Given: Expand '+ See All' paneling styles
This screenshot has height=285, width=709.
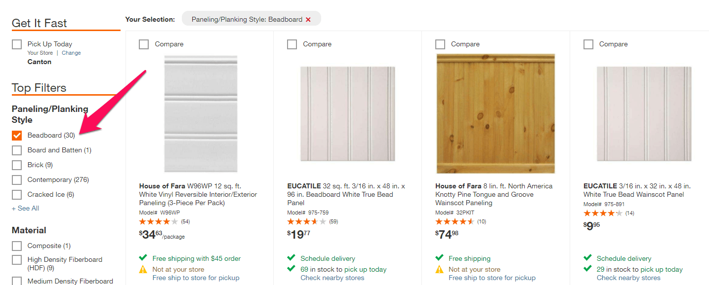Looking at the screenshot, I should coord(26,208).
